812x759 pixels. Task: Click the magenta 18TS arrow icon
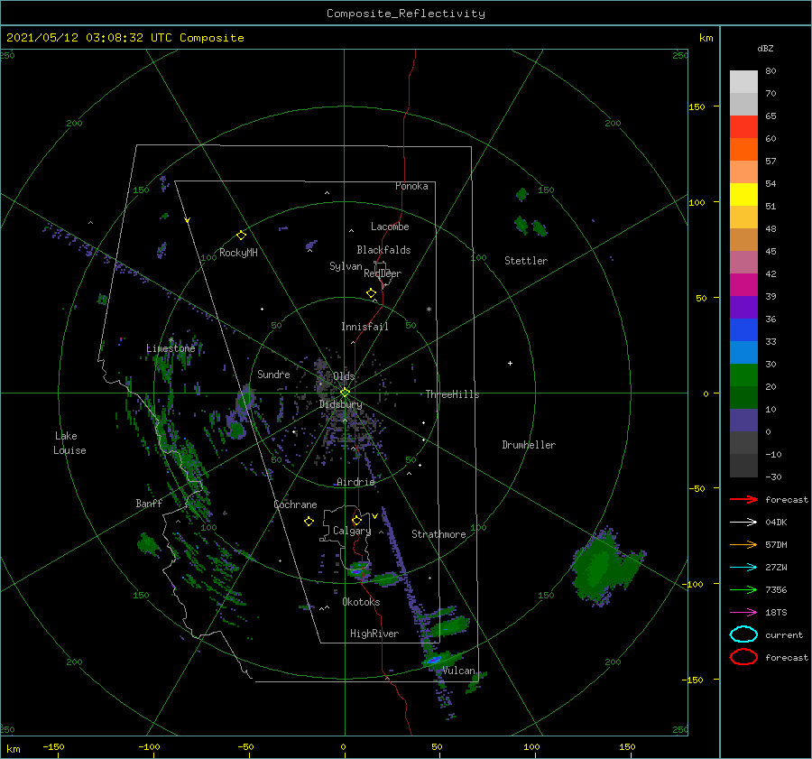coord(743,613)
